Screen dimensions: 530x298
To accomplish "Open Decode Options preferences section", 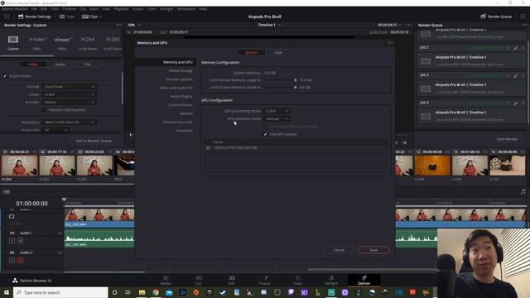I will pyautogui.click(x=179, y=79).
